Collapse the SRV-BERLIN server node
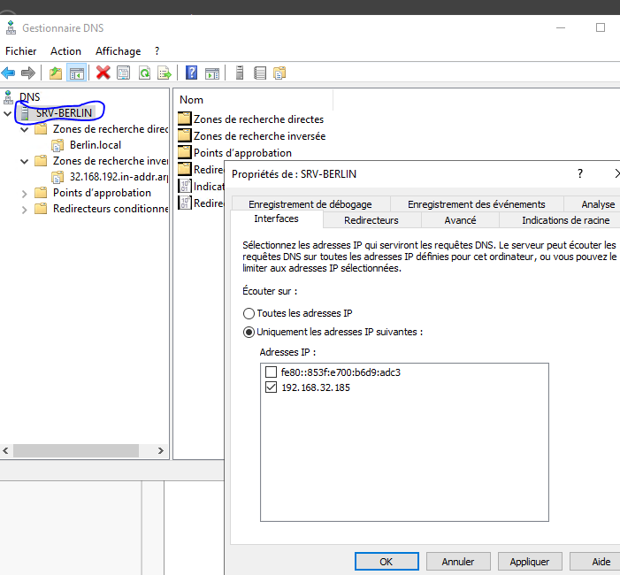 [x=8, y=113]
